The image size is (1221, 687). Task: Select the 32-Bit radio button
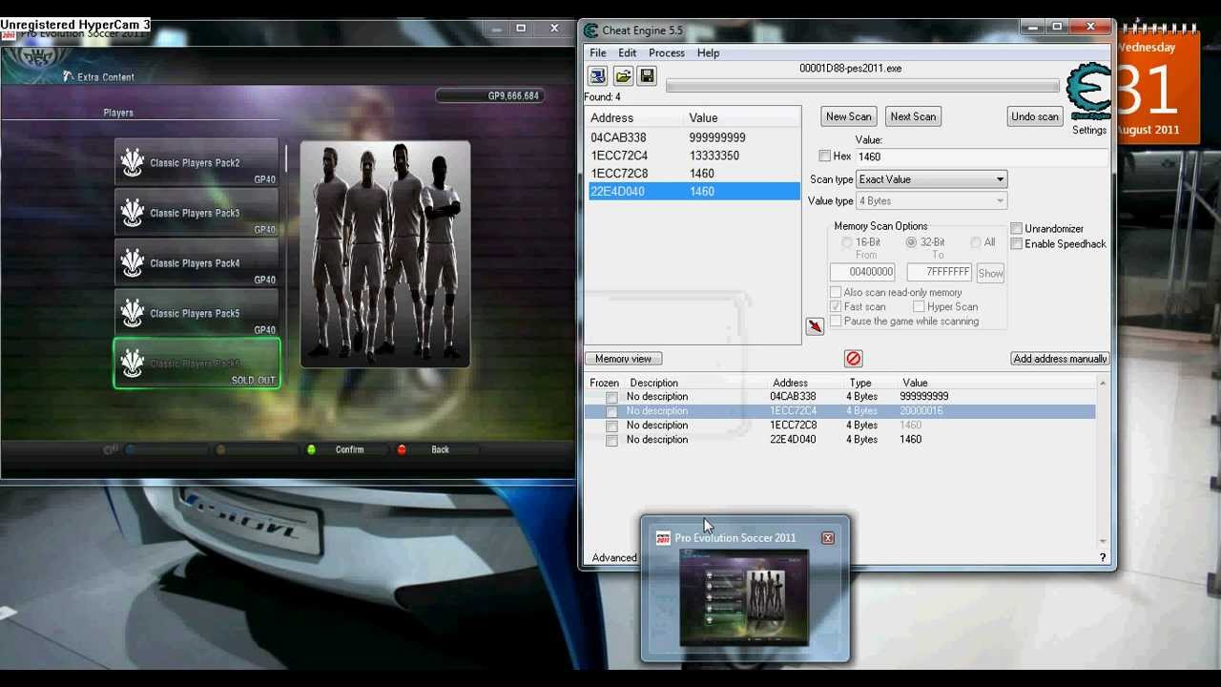[x=912, y=242]
